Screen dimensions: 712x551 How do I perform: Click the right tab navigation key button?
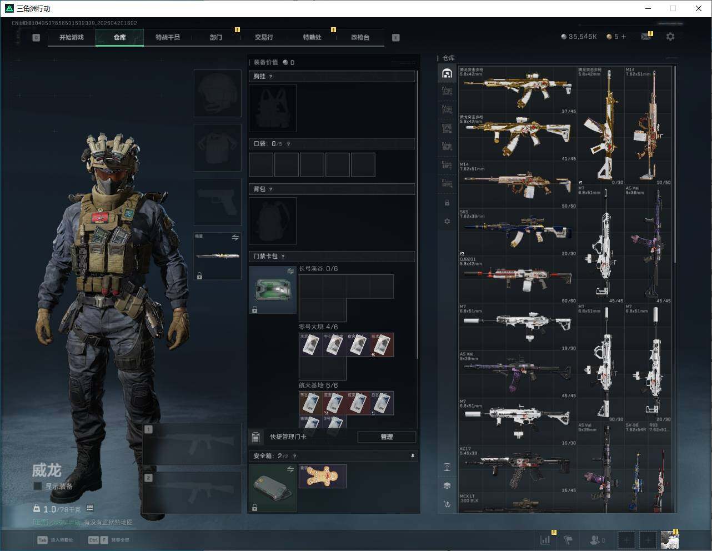click(396, 38)
